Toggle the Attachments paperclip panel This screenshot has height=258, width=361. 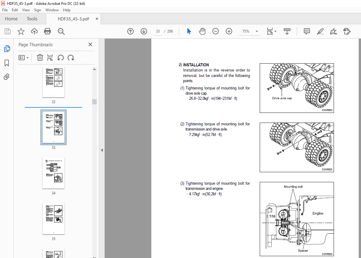(x=7, y=77)
